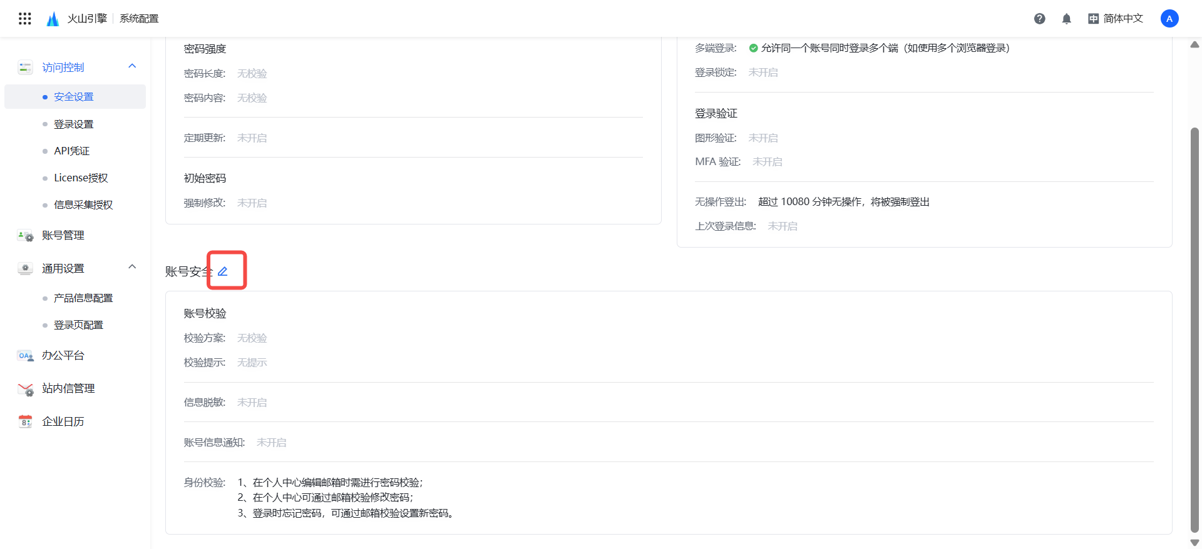Click the green check icon beside 多端登录

click(754, 48)
